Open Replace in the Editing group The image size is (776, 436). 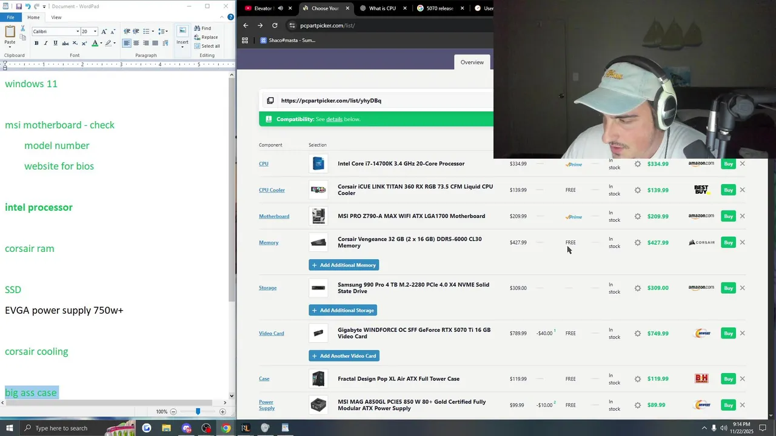click(206, 37)
